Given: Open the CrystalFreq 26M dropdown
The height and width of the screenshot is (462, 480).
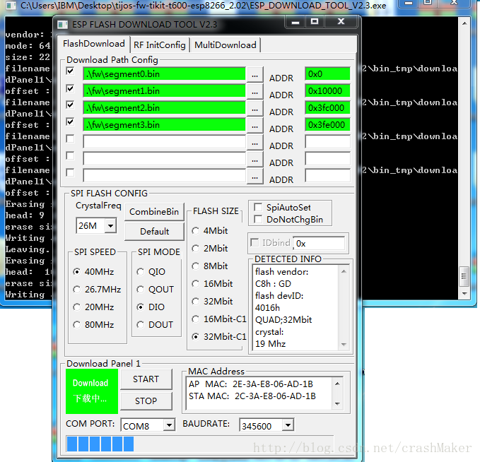Looking at the screenshot, I should 110,226.
